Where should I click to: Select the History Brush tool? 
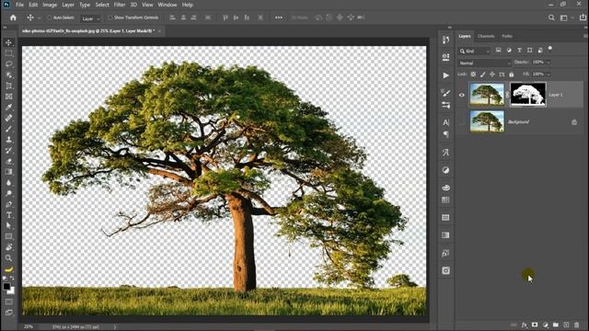[8, 150]
